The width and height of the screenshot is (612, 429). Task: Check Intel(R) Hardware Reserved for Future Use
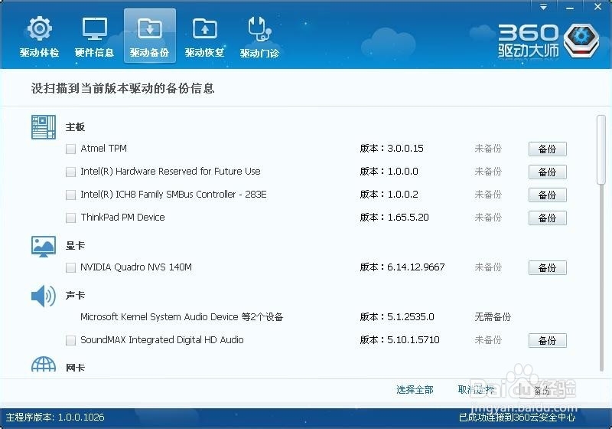(x=70, y=172)
